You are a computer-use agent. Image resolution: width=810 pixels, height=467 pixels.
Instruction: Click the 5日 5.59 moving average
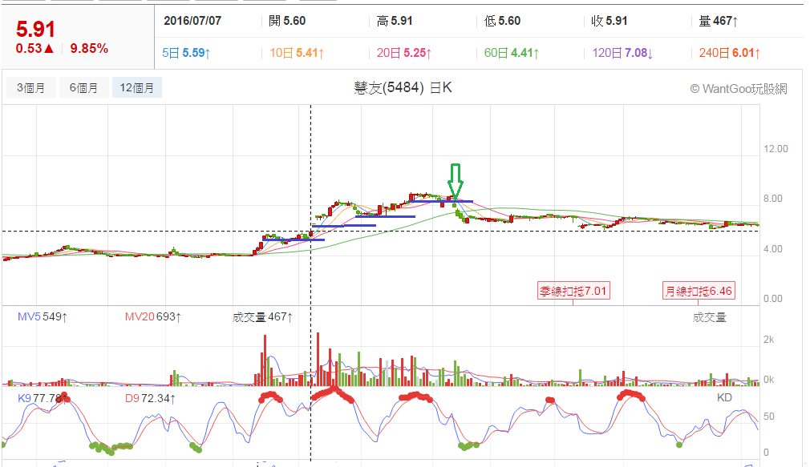pyautogui.click(x=186, y=53)
